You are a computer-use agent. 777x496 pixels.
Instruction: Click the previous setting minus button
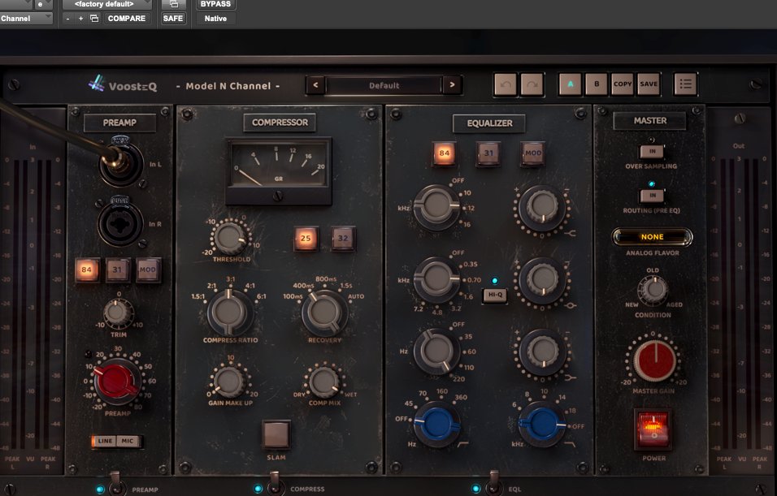point(68,19)
